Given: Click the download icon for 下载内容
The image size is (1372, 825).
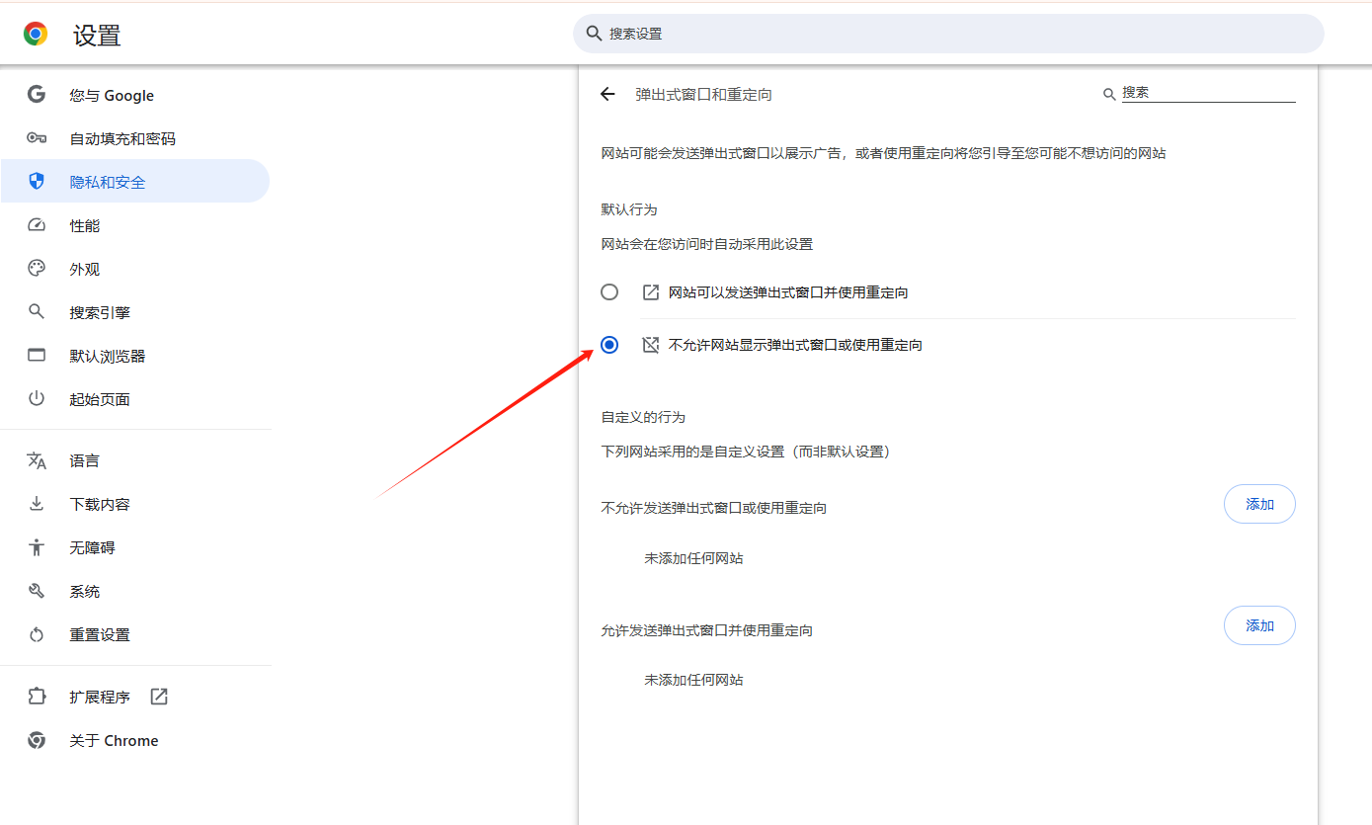Looking at the screenshot, I should tap(37, 504).
